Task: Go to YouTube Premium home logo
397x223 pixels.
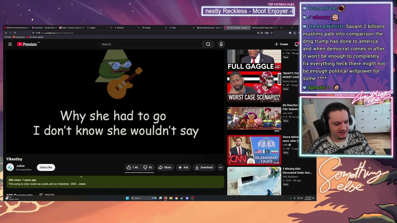Action: [x=27, y=44]
